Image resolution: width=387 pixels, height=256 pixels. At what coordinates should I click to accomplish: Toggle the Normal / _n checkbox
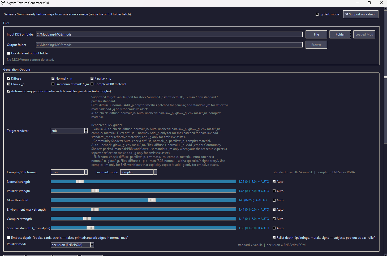point(53,79)
